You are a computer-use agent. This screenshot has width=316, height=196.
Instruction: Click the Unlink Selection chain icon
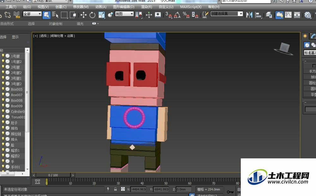click(x=8, y=15)
